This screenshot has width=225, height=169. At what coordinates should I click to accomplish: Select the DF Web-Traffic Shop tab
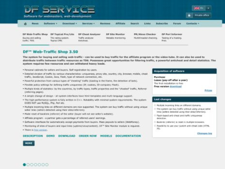point(35,37)
